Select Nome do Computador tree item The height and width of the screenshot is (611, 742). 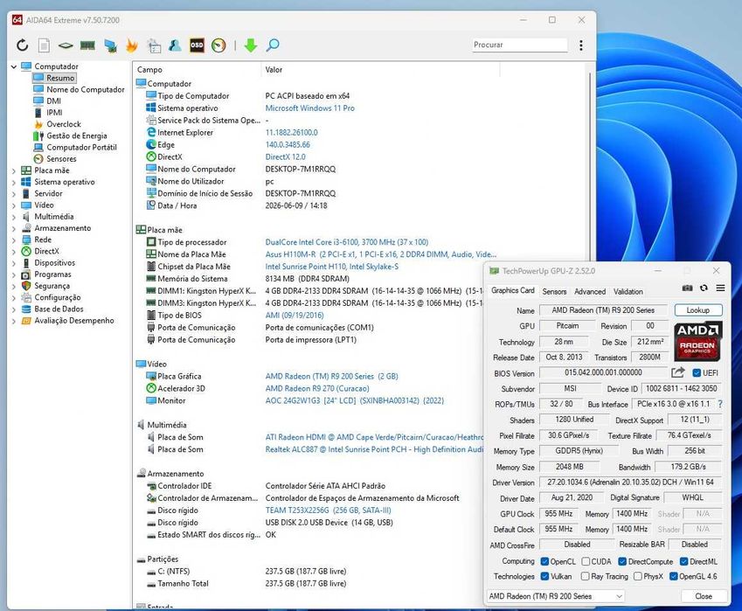point(85,89)
